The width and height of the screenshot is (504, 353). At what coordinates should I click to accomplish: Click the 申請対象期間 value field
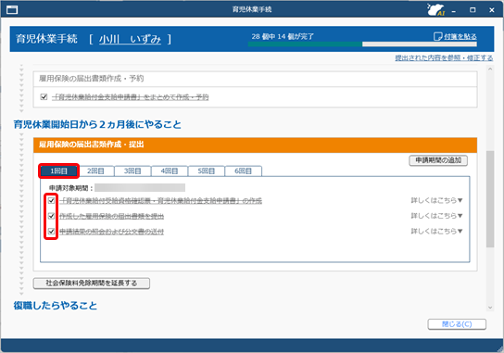tap(140, 188)
